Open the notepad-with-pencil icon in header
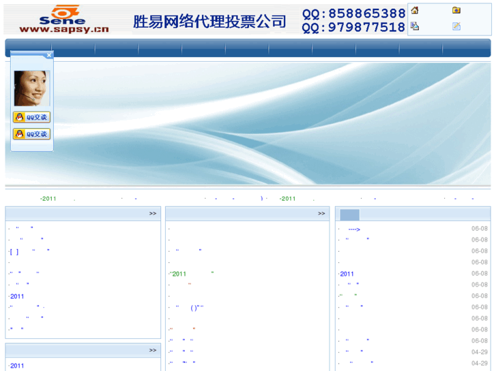496x371 pixels. point(456,26)
